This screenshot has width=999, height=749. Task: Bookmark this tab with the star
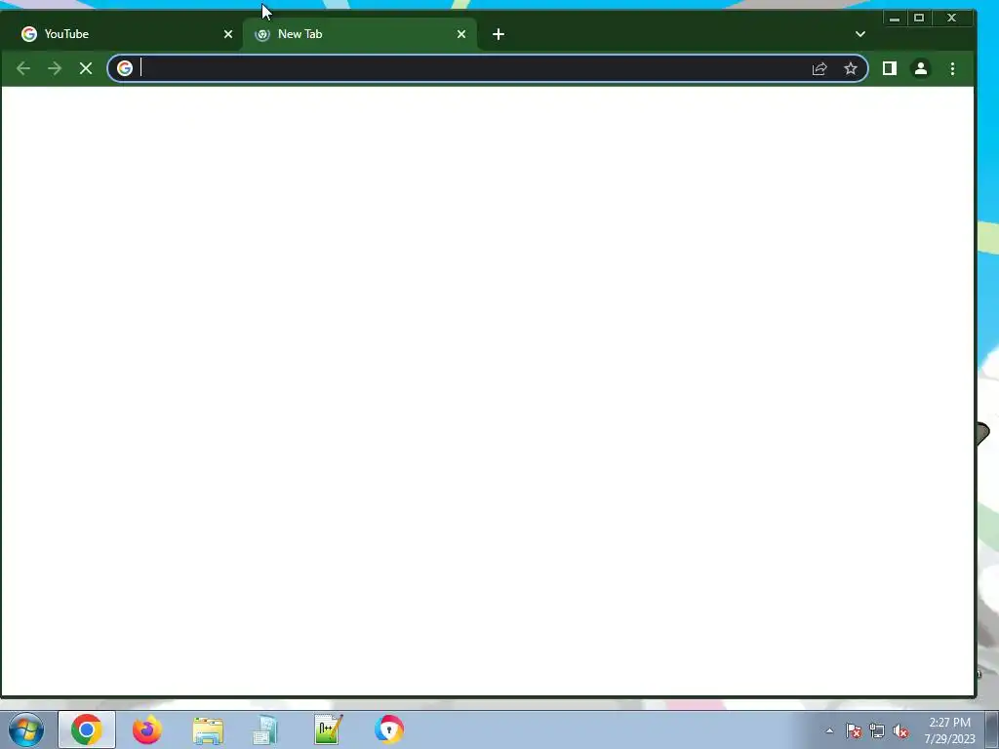(851, 69)
